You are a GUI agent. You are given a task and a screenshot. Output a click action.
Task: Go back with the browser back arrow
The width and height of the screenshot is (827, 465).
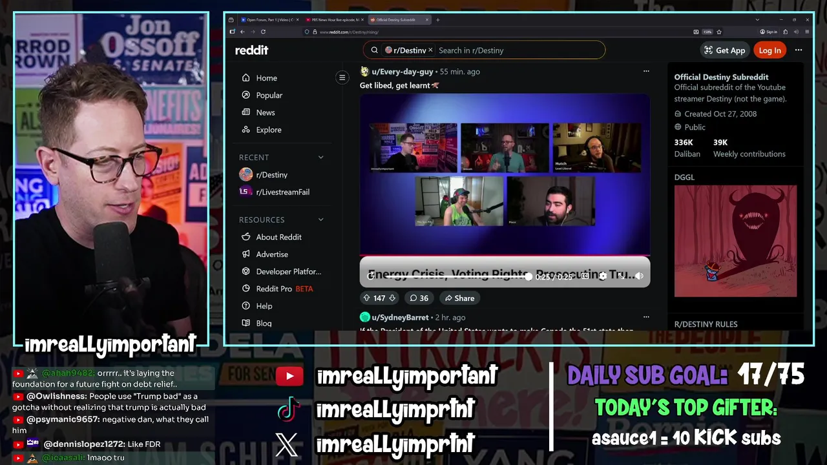click(x=242, y=32)
